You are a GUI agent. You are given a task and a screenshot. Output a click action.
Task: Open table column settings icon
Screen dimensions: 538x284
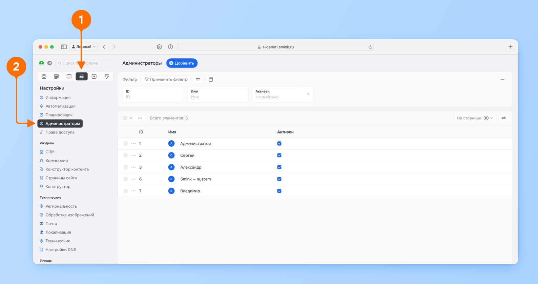[504, 118]
